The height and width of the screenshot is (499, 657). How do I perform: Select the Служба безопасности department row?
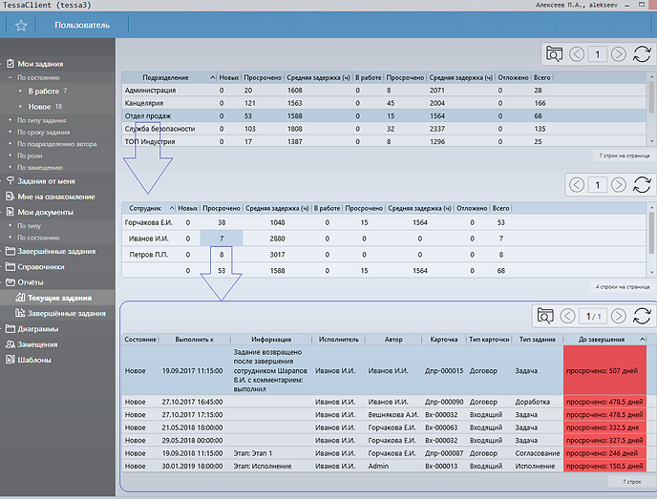pos(160,128)
